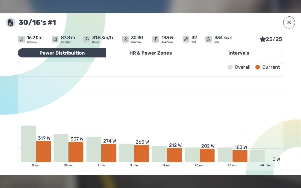This screenshot has height=188, width=301.
Task: Click the 25/25 star score text
Action: tap(274, 39)
